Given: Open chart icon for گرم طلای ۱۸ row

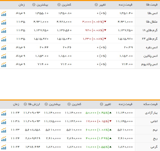Looking at the screenshot, I should (4, 31).
